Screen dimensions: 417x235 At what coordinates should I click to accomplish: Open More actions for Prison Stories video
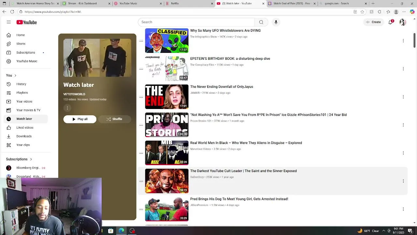pyautogui.click(x=403, y=125)
